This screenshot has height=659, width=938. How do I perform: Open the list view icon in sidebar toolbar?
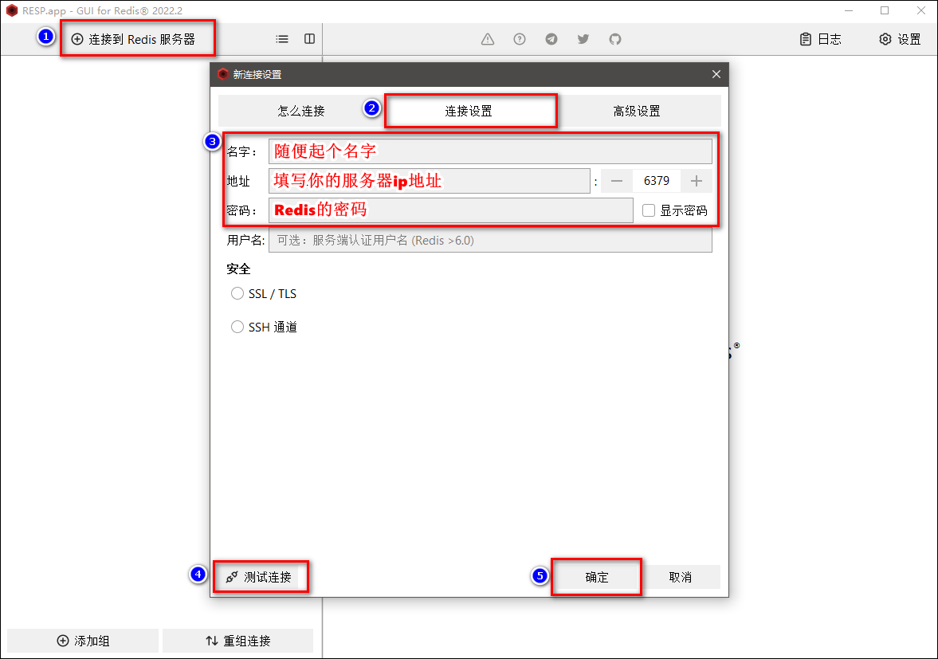[282, 40]
